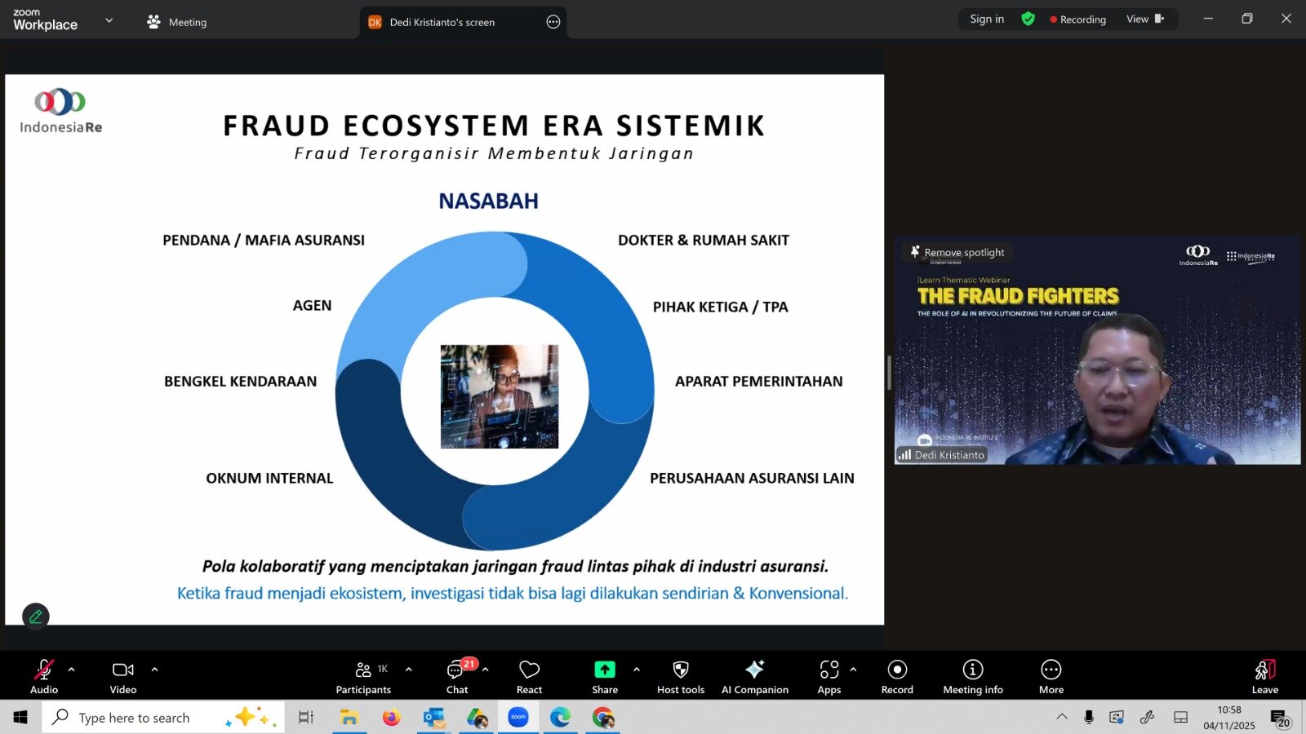Leave the meeting
This screenshot has width=1306, height=734.
pos(1264,677)
